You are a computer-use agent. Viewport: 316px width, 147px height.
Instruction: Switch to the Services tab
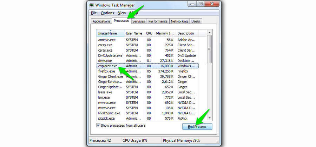pyautogui.click(x=139, y=21)
